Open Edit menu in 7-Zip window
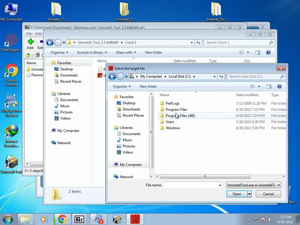Screen dimensions: 300x225 point(38,34)
